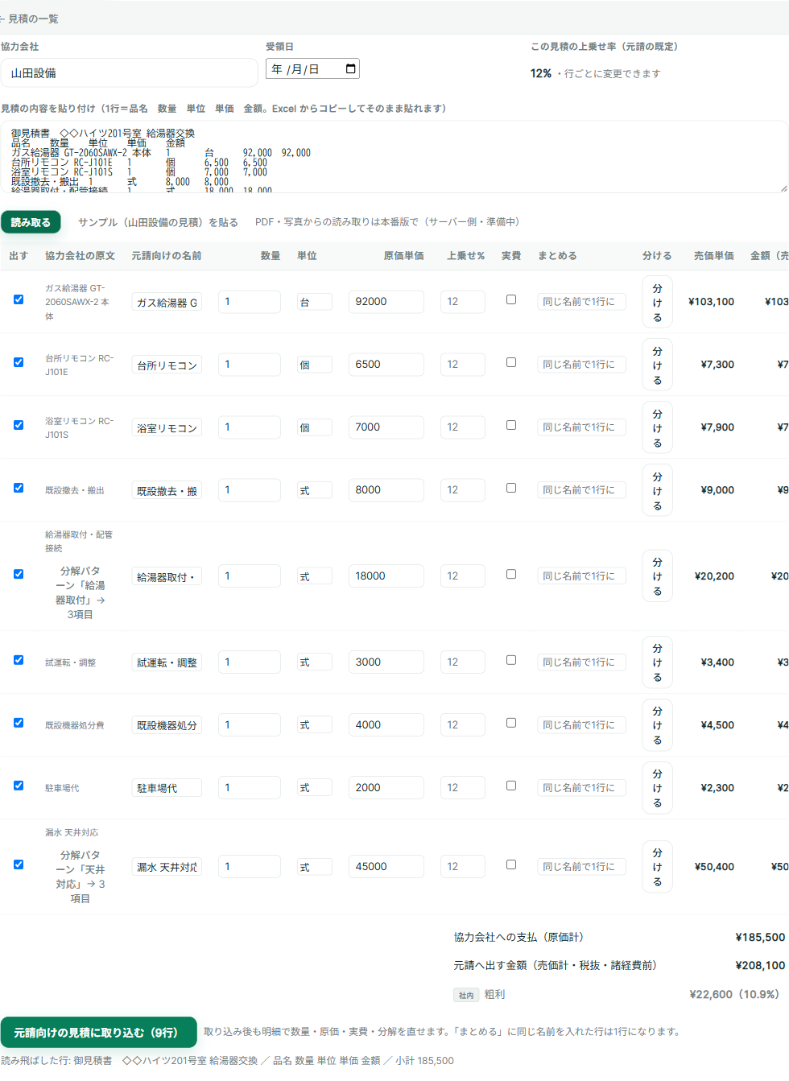789x1081 pixels.
Task: Edit 元請向けの名前 field 駐車場代
Action: [167, 788]
